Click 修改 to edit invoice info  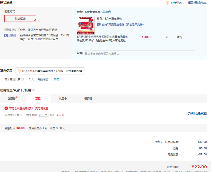point(56,79)
